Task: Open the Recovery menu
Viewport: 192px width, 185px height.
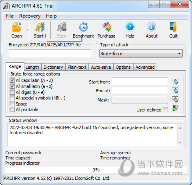Action: click(x=30, y=16)
